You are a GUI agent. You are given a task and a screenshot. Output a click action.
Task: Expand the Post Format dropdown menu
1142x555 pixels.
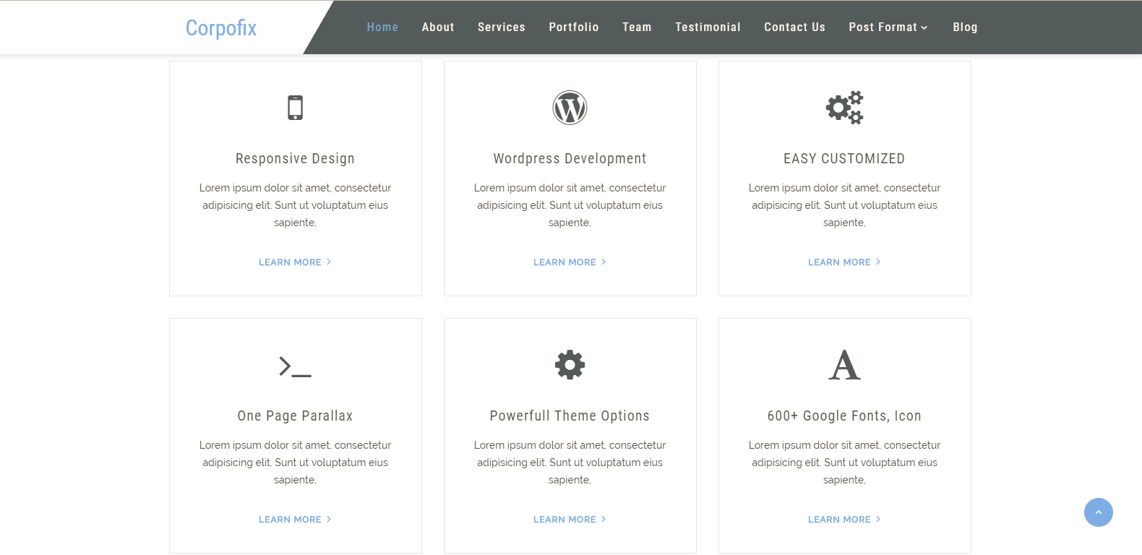coord(888,27)
